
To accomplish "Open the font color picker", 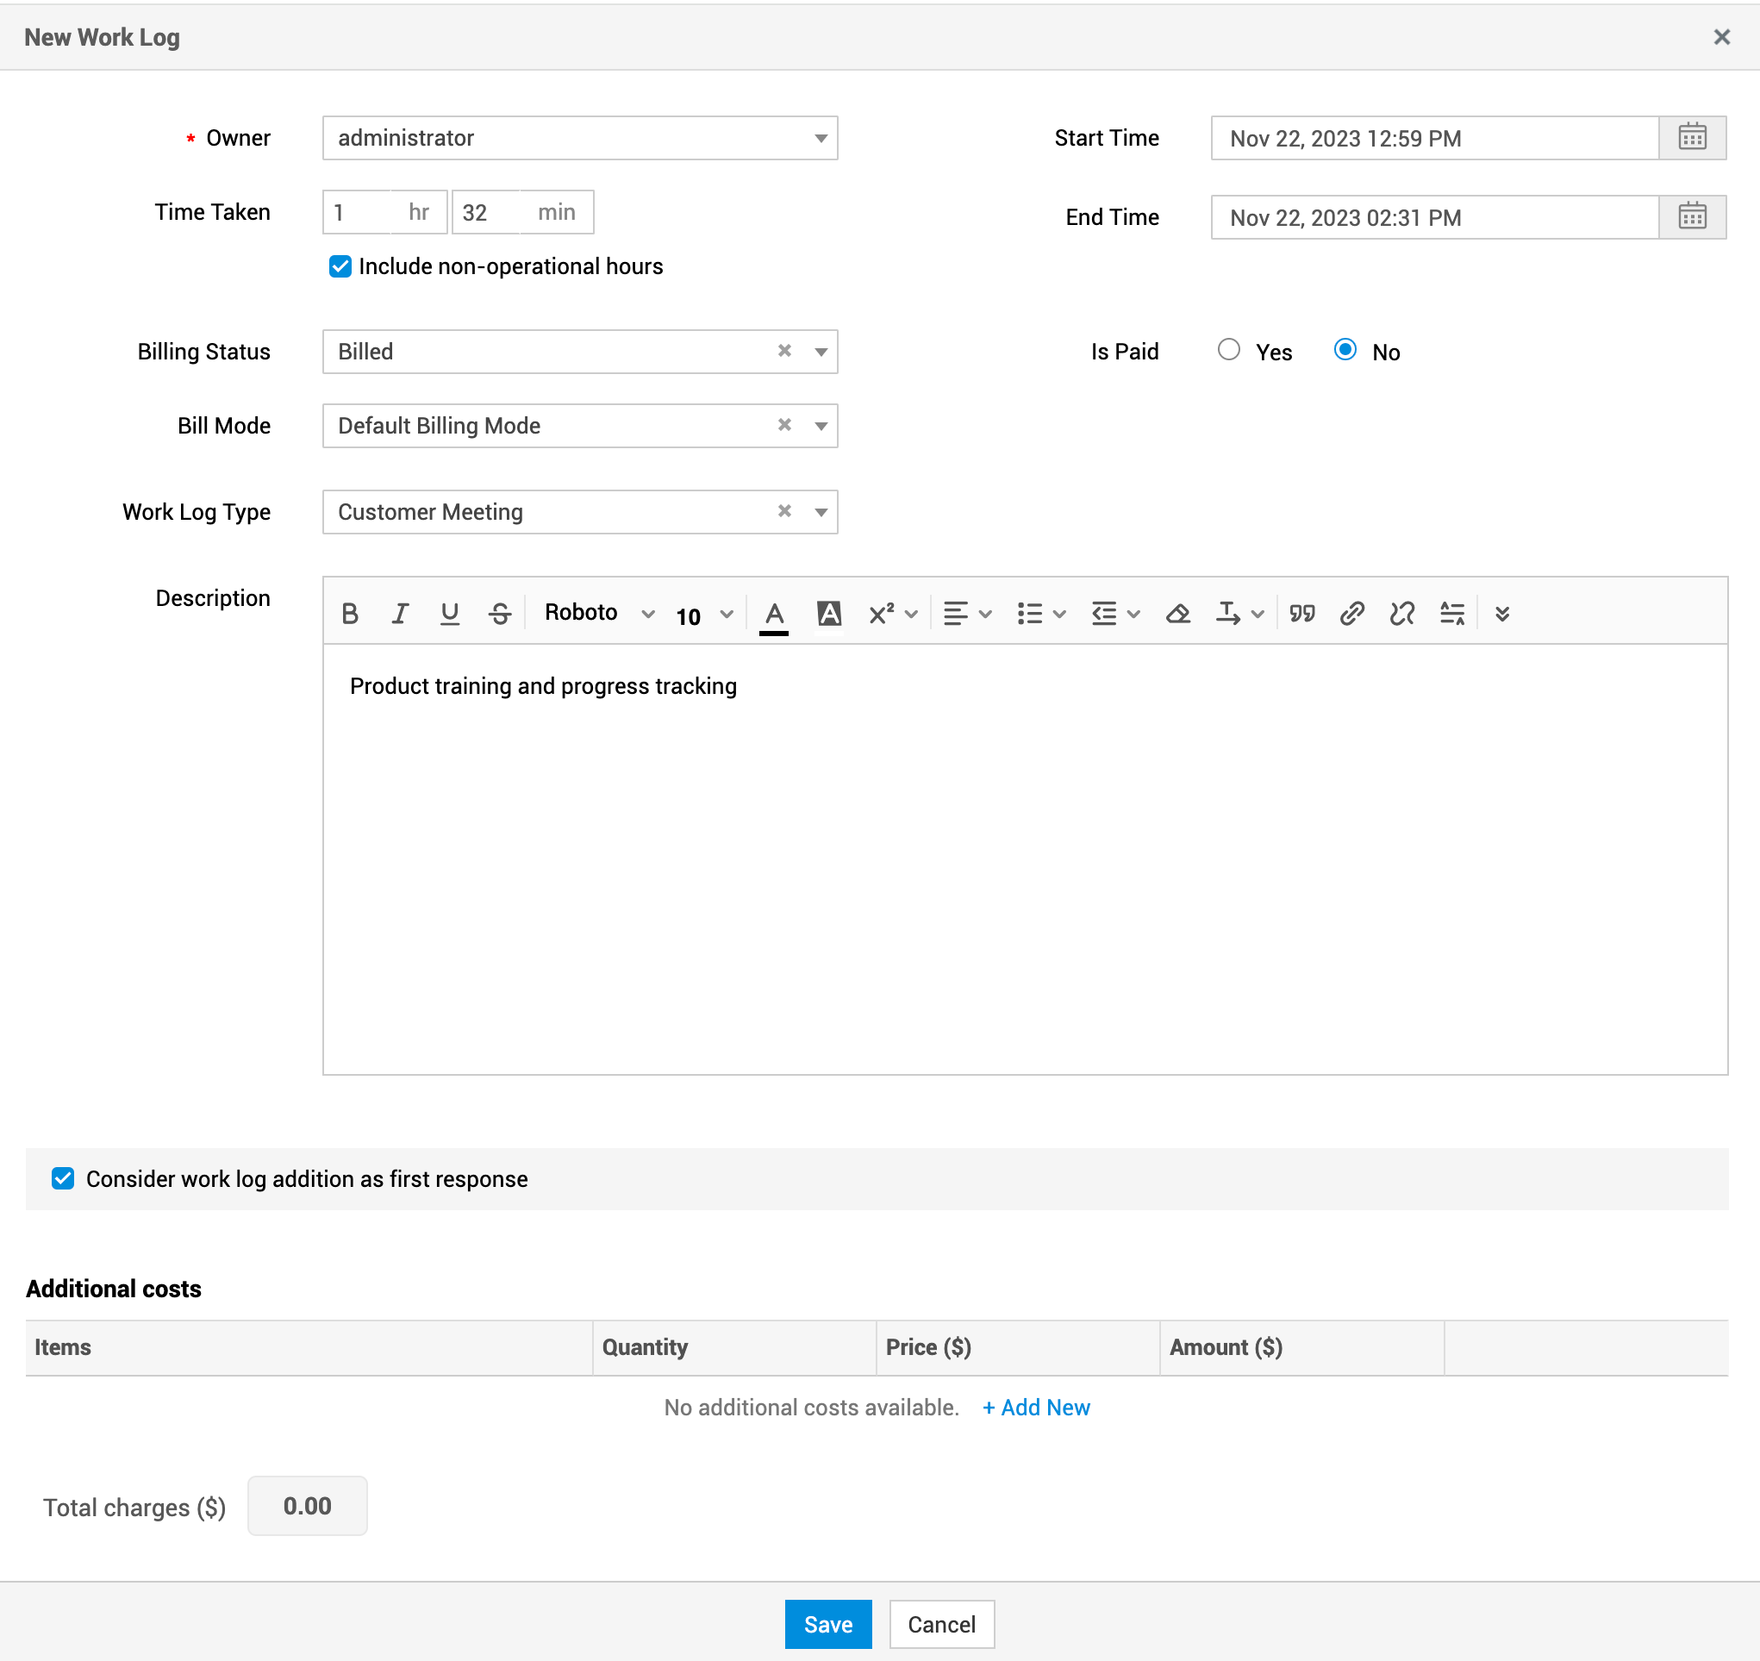I will [774, 614].
